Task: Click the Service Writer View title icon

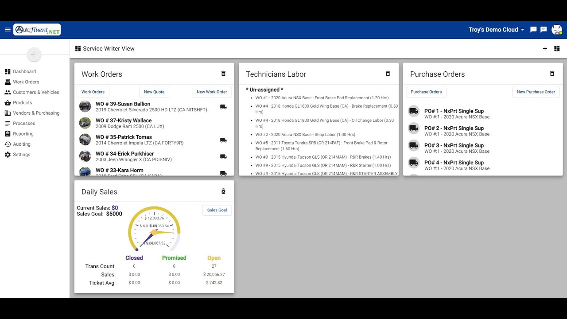Action: pos(78,49)
